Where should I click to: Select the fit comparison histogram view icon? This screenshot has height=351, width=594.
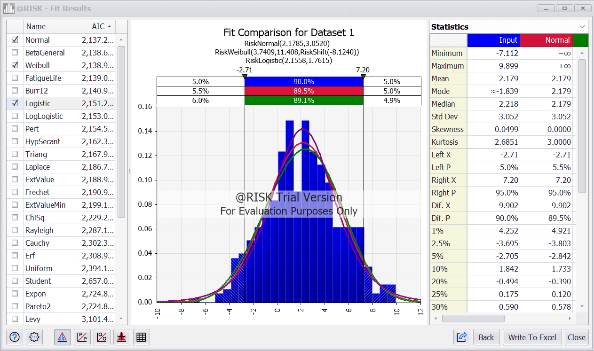(62, 337)
